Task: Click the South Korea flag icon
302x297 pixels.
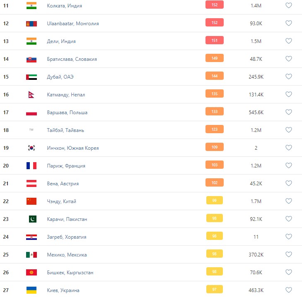Action: 31,148
